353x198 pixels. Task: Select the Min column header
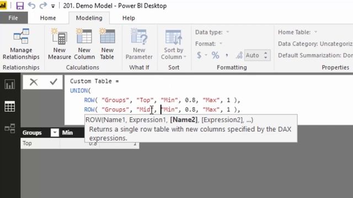pos(67,133)
